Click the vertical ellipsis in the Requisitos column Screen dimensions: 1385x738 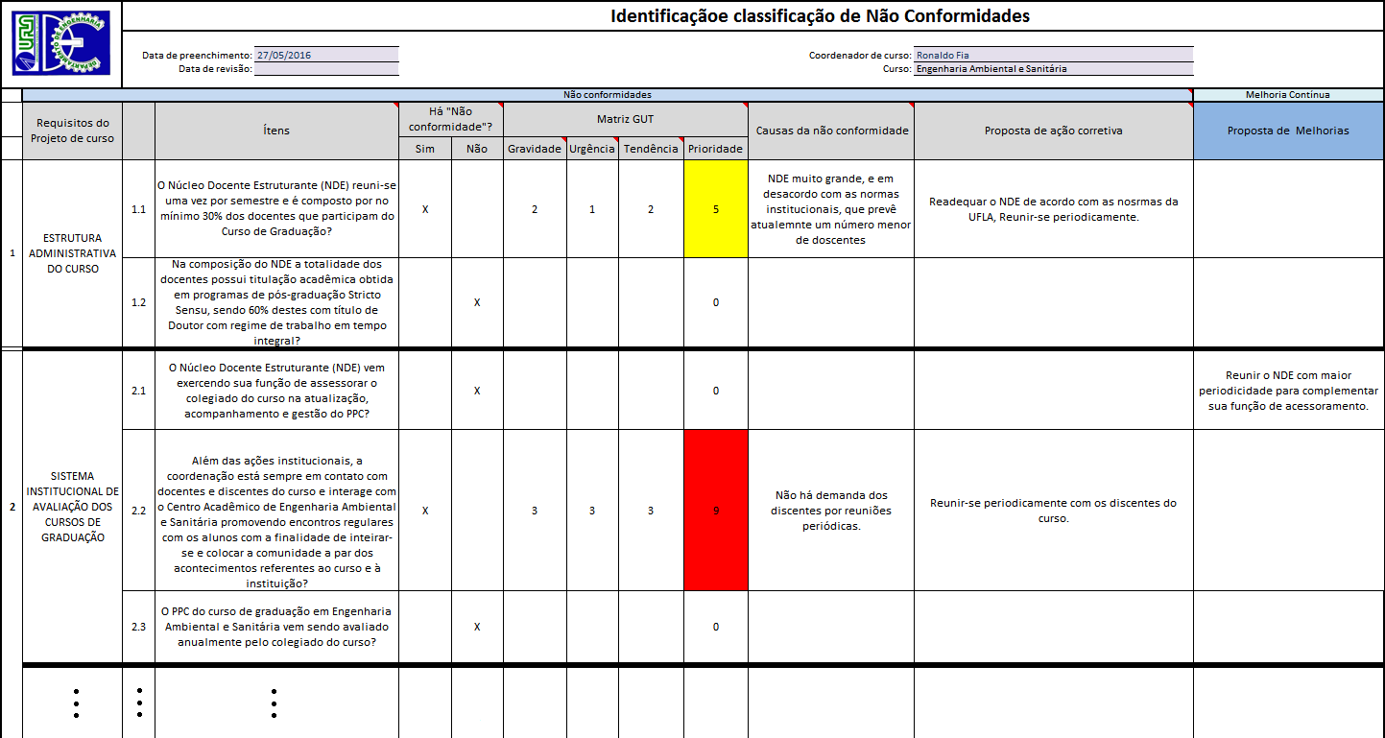[76, 702]
